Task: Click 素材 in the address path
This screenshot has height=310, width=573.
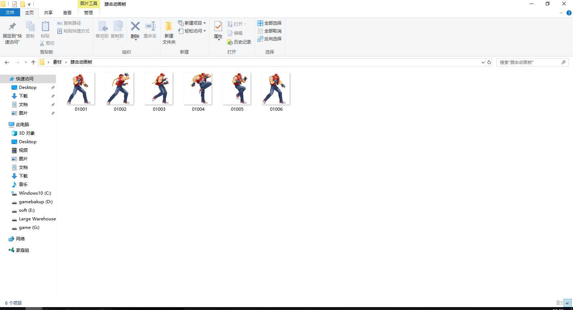Action: coord(57,62)
